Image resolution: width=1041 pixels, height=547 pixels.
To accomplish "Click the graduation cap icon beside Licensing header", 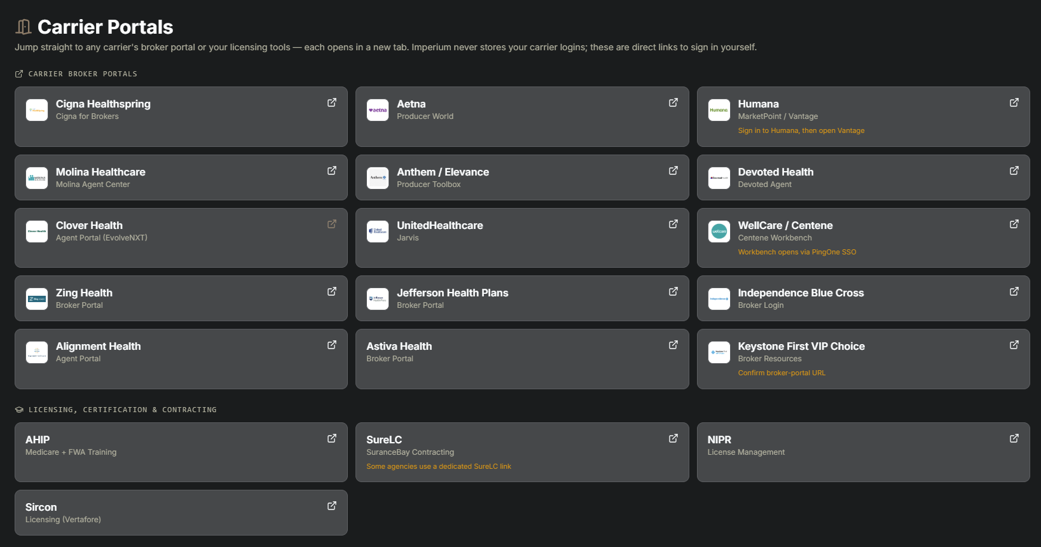I will point(19,410).
